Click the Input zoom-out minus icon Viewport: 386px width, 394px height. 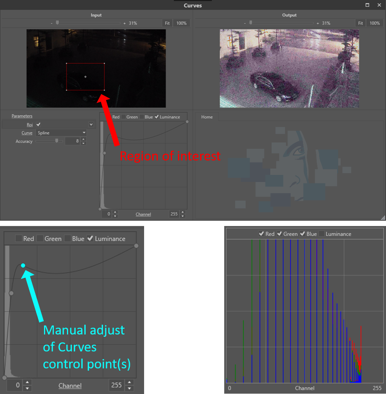[52, 23]
